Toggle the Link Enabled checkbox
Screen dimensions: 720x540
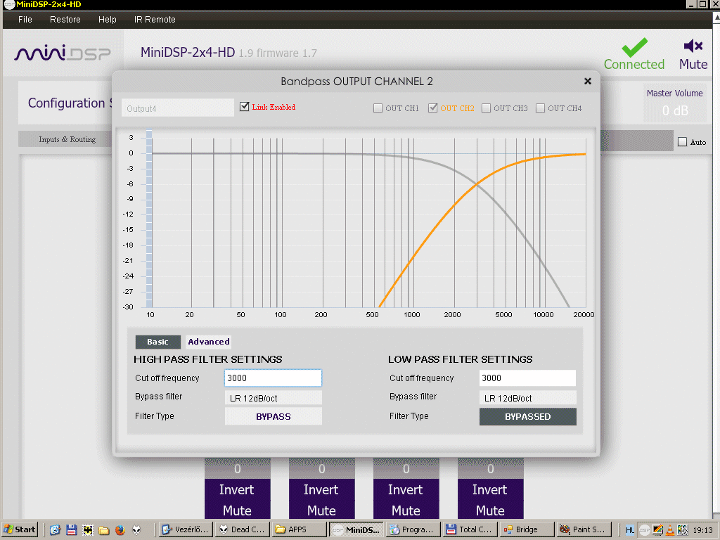pyautogui.click(x=244, y=107)
